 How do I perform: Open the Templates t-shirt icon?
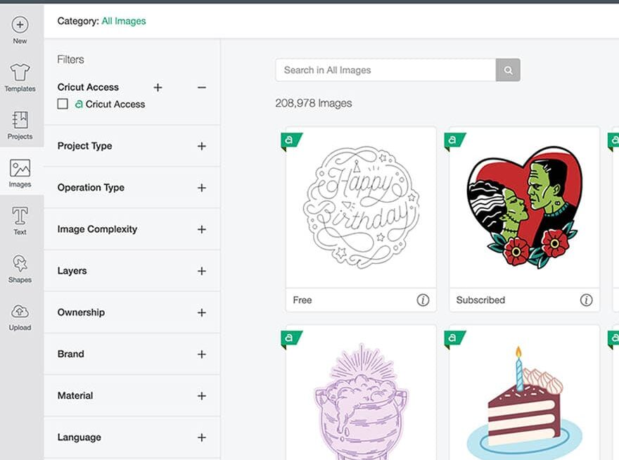[x=20, y=73]
